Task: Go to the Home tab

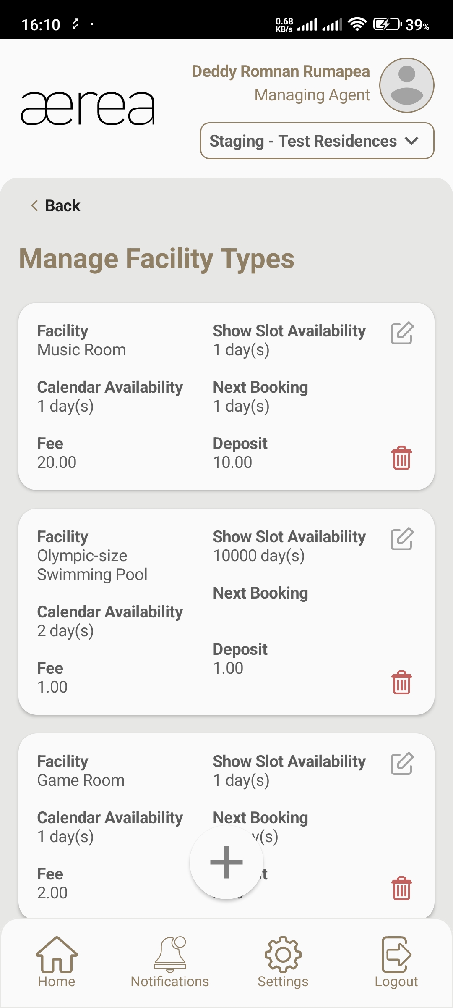Action: click(57, 962)
